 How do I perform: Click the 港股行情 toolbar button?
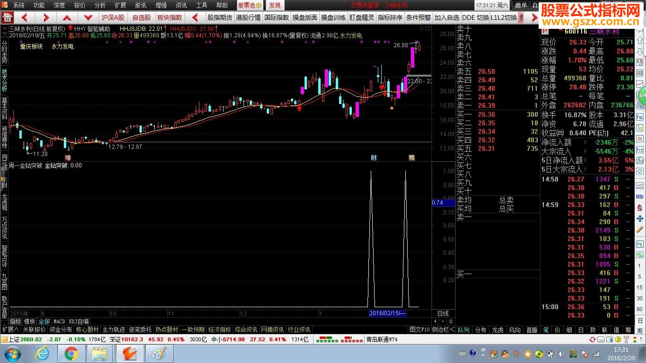(248, 17)
